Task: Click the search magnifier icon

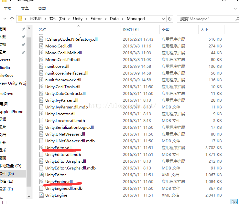Action: [237, 19]
